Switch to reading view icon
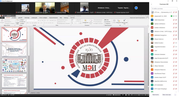The width and height of the screenshot is (179, 97). [129, 95]
